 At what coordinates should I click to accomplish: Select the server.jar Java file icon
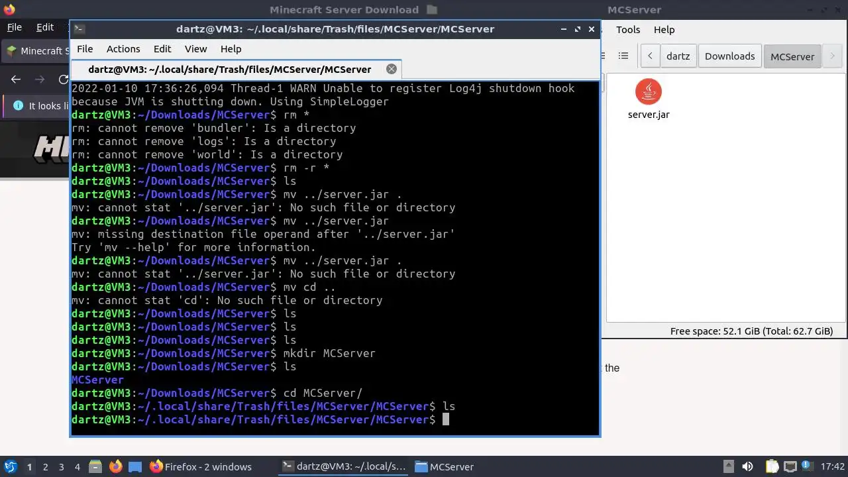[649, 91]
